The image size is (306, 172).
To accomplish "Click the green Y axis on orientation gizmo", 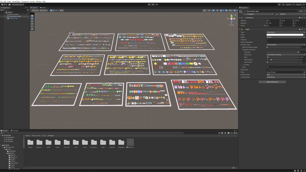I will tap(231, 16).
